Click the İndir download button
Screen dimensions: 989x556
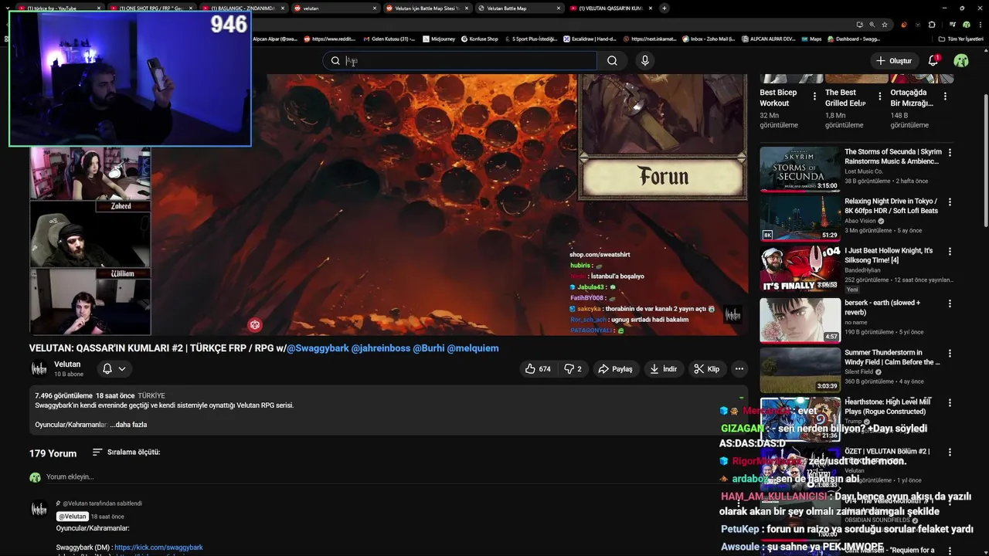point(664,369)
